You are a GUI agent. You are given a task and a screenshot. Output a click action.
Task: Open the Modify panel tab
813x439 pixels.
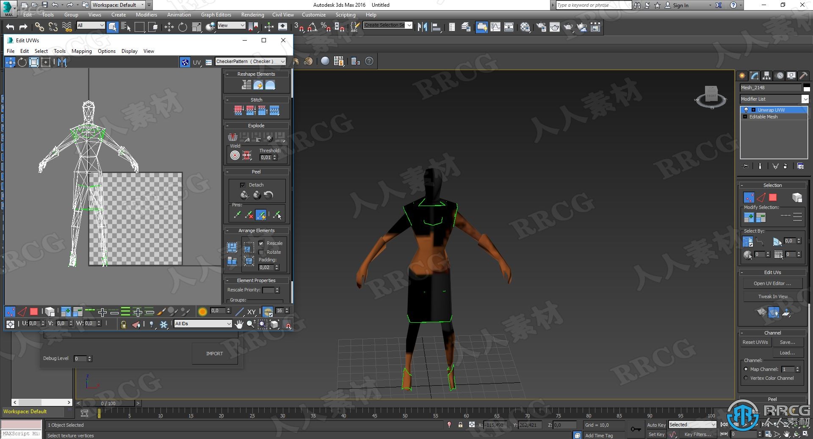coord(755,76)
